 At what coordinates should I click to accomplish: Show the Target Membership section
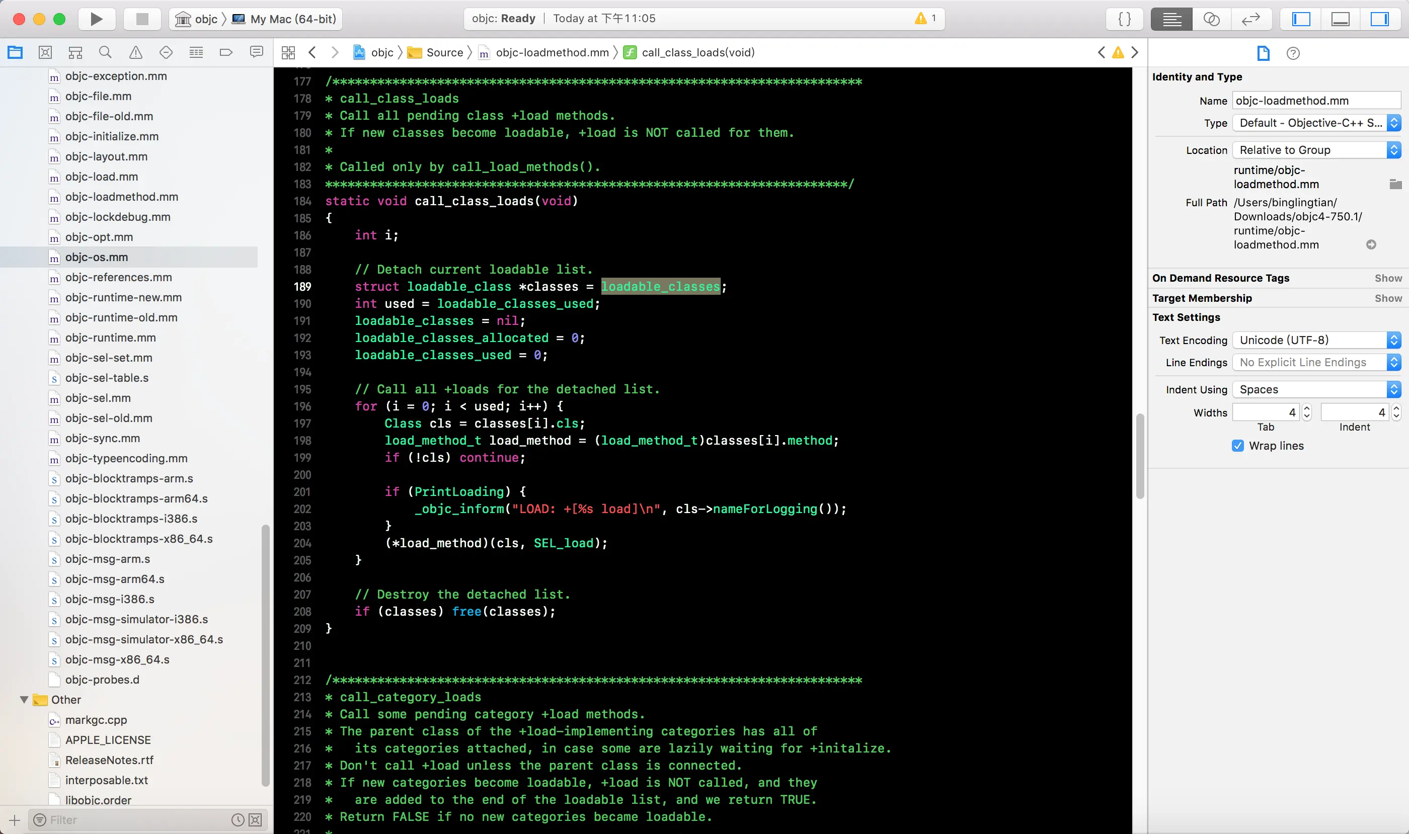coord(1388,298)
